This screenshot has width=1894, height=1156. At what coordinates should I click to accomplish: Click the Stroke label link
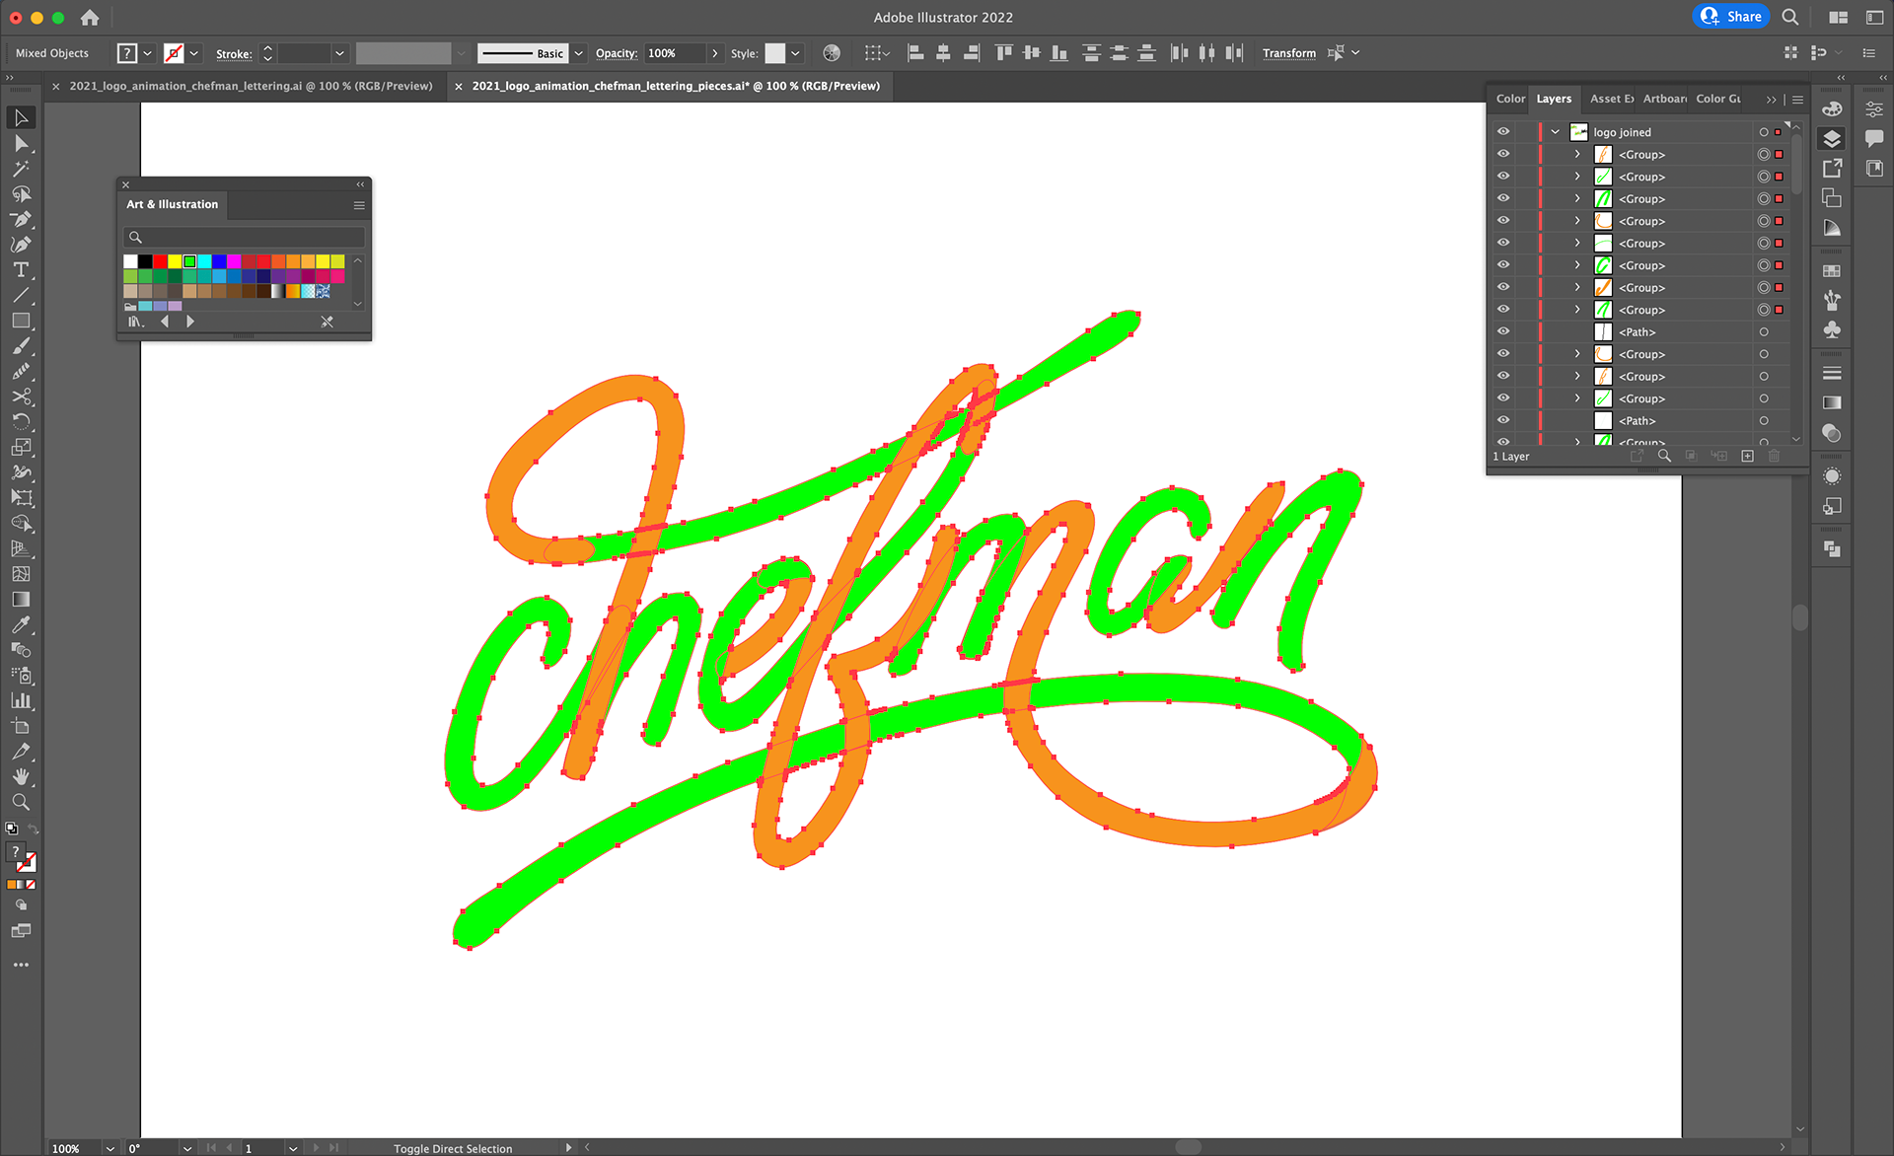(234, 54)
